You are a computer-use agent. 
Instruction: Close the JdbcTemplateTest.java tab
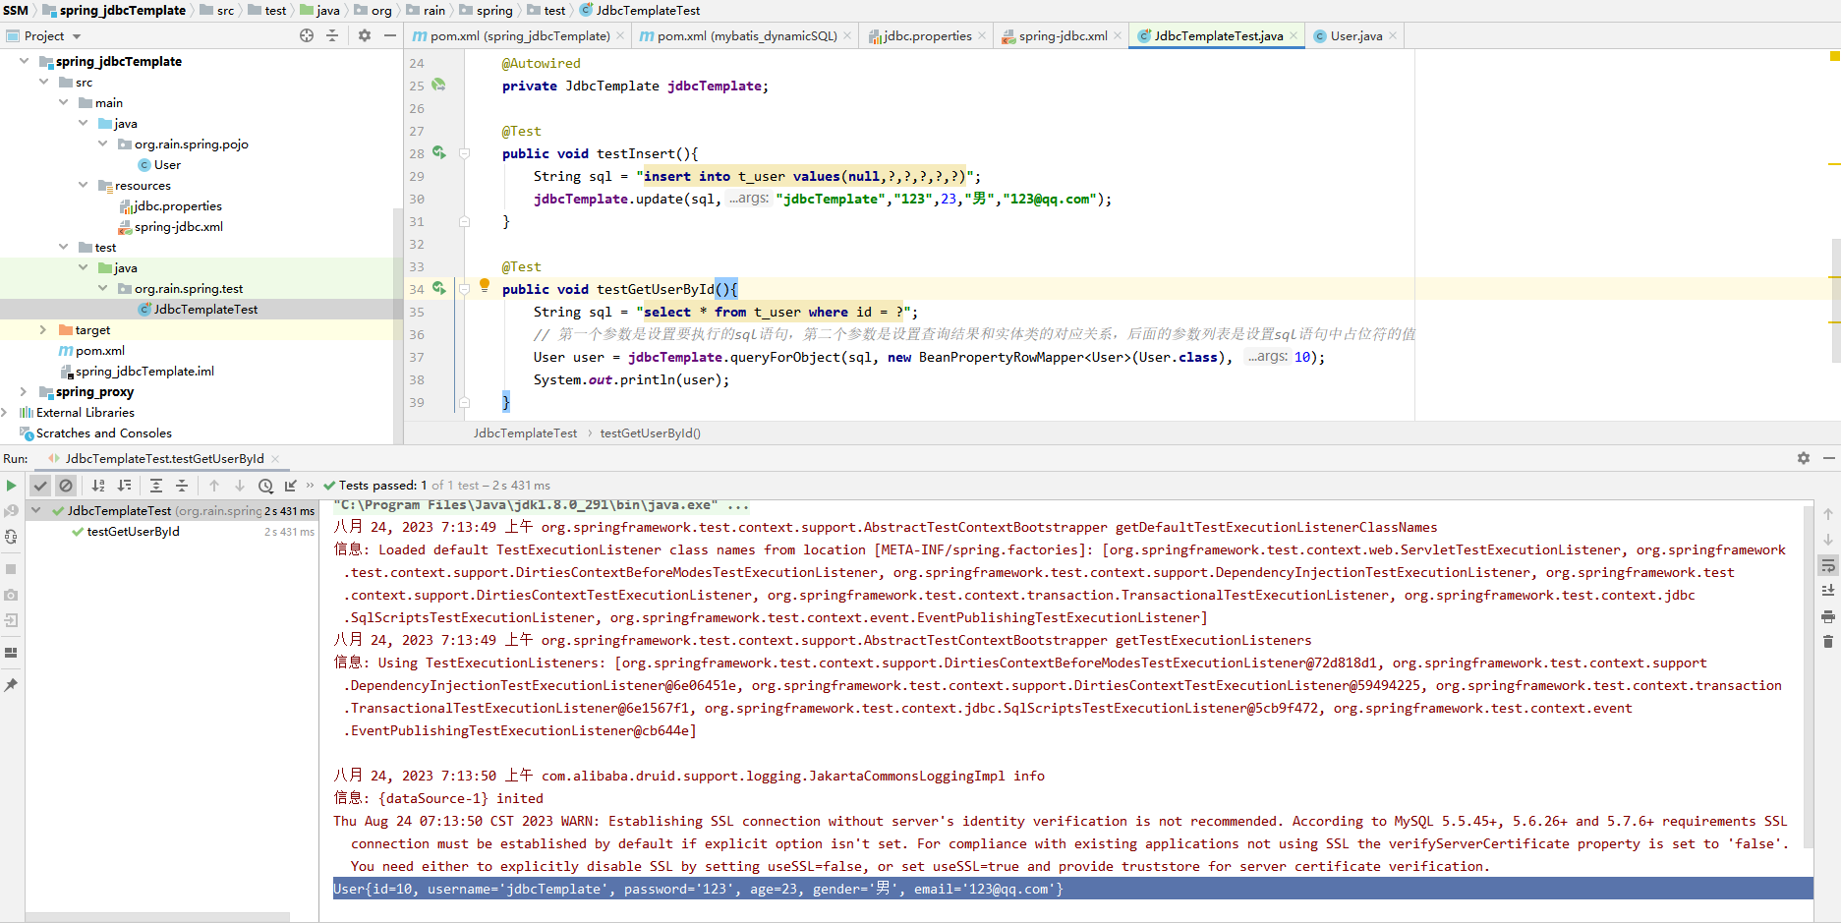(1294, 35)
